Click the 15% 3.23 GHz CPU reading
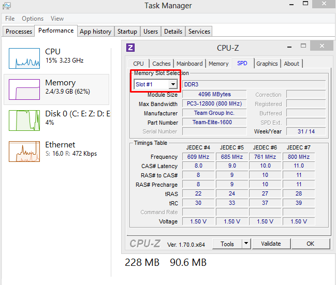The width and height of the screenshot is (336, 285). tap(64, 61)
